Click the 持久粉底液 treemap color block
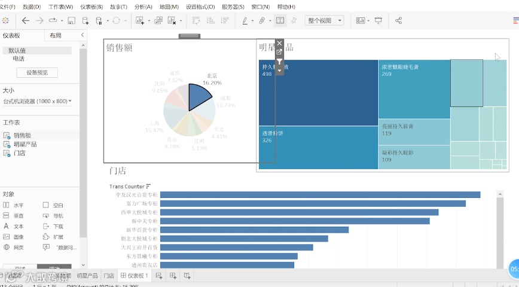 click(x=318, y=93)
